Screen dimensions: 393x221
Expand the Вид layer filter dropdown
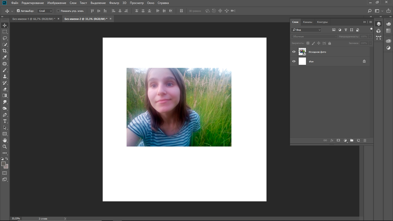(307, 30)
